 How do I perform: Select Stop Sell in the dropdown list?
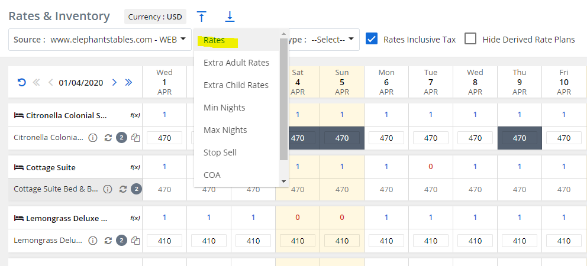tap(220, 153)
